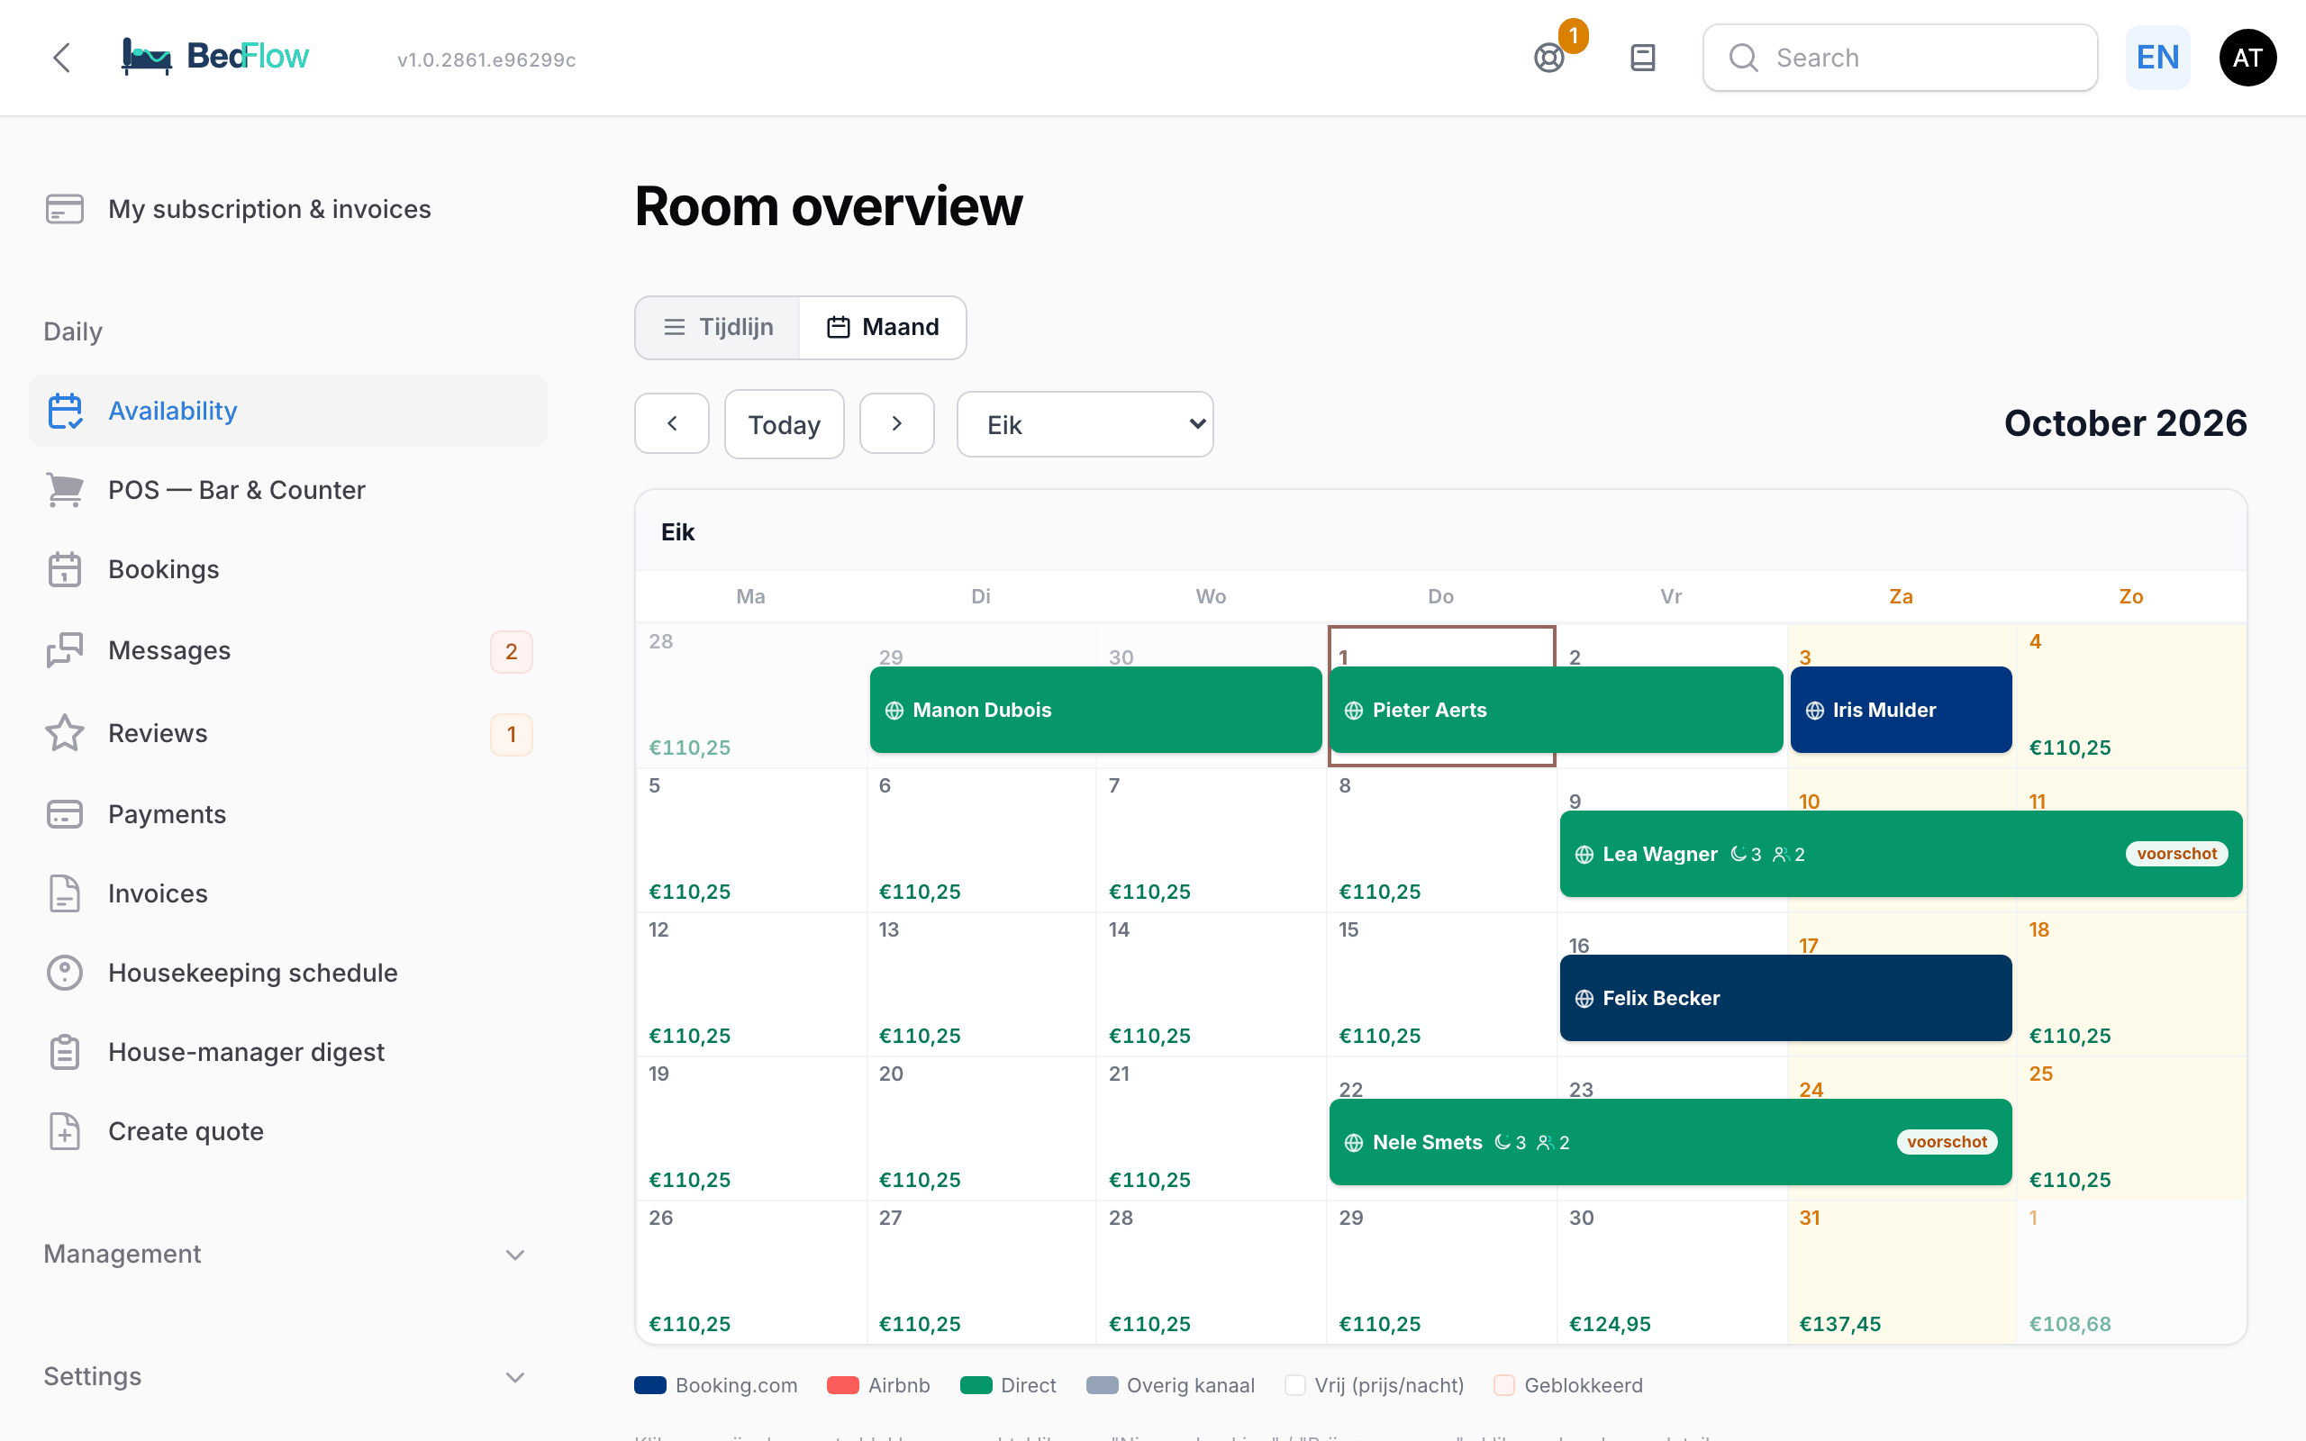Click the Payments card icon

point(65,814)
